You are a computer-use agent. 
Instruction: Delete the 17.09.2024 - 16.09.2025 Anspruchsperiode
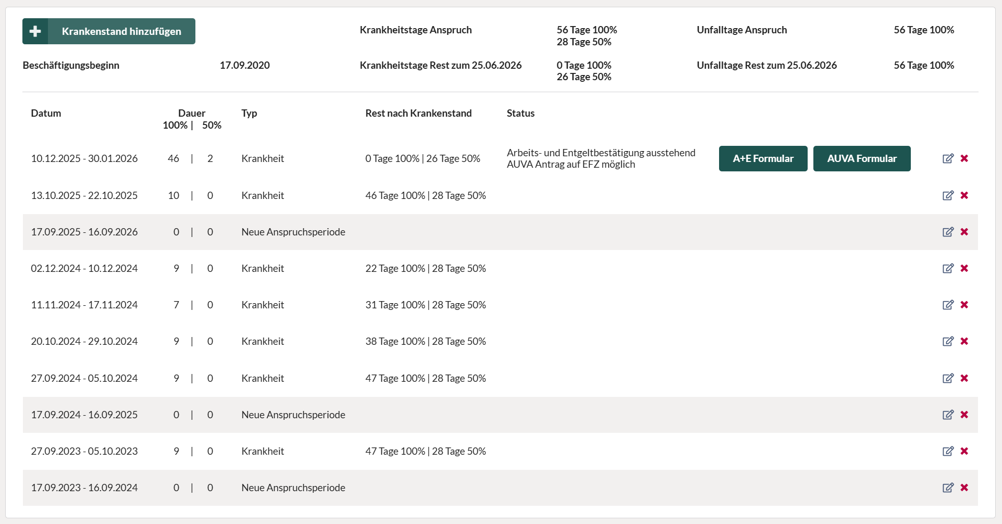pos(964,415)
